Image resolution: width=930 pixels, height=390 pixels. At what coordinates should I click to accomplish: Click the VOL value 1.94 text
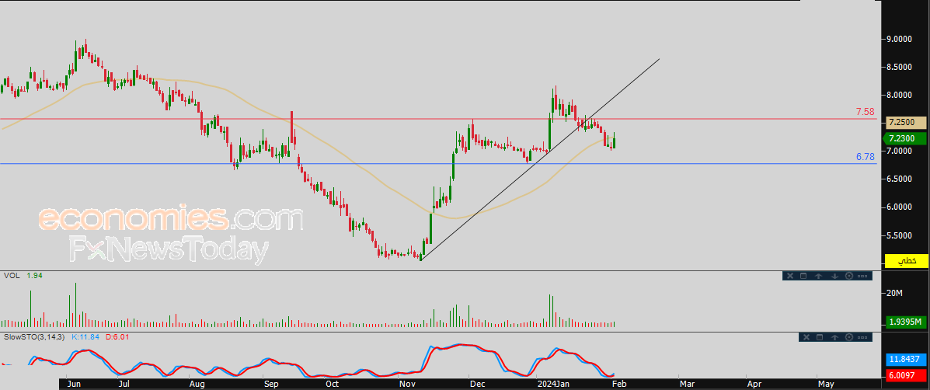[x=34, y=276]
